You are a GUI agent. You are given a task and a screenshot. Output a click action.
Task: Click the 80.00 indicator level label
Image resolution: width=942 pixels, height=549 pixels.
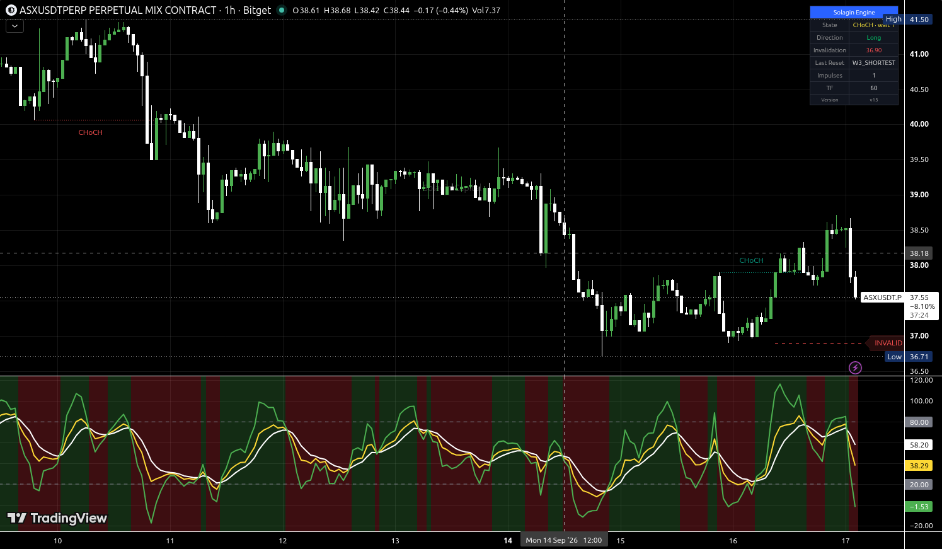(919, 422)
